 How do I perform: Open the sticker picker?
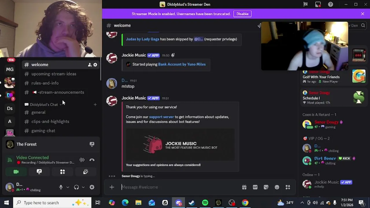coord(266,187)
